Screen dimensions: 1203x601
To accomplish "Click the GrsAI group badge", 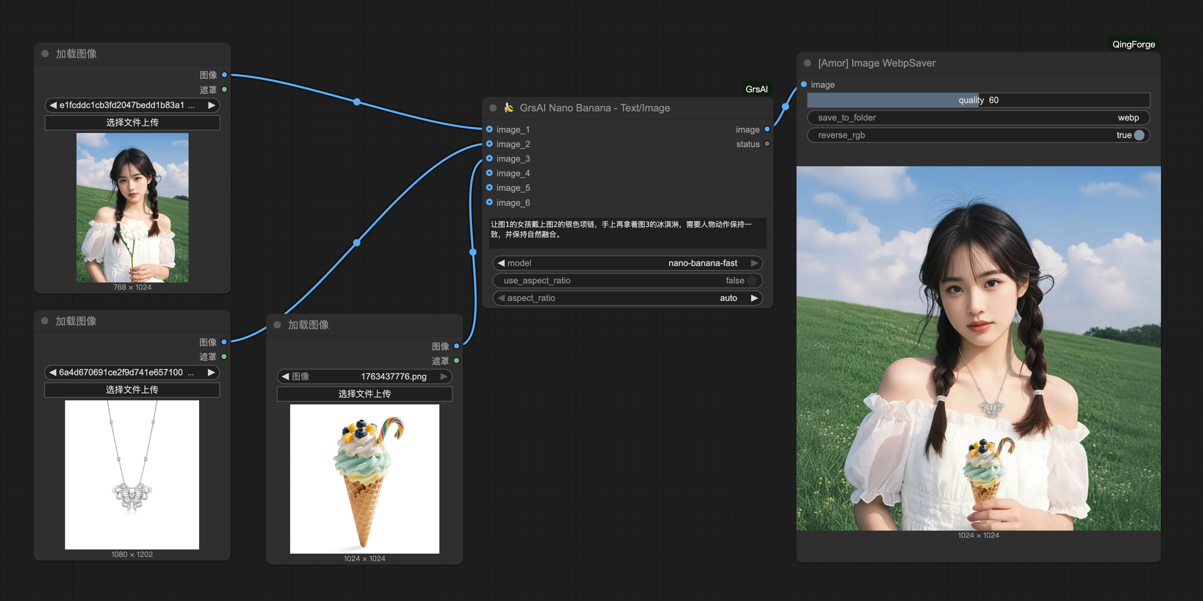I will (x=756, y=89).
